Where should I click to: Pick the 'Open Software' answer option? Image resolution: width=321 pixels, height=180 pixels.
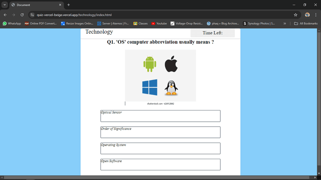click(x=160, y=165)
